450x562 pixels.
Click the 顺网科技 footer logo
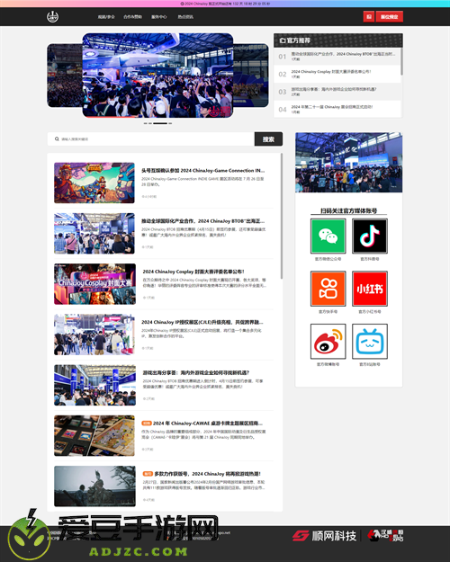click(x=324, y=536)
